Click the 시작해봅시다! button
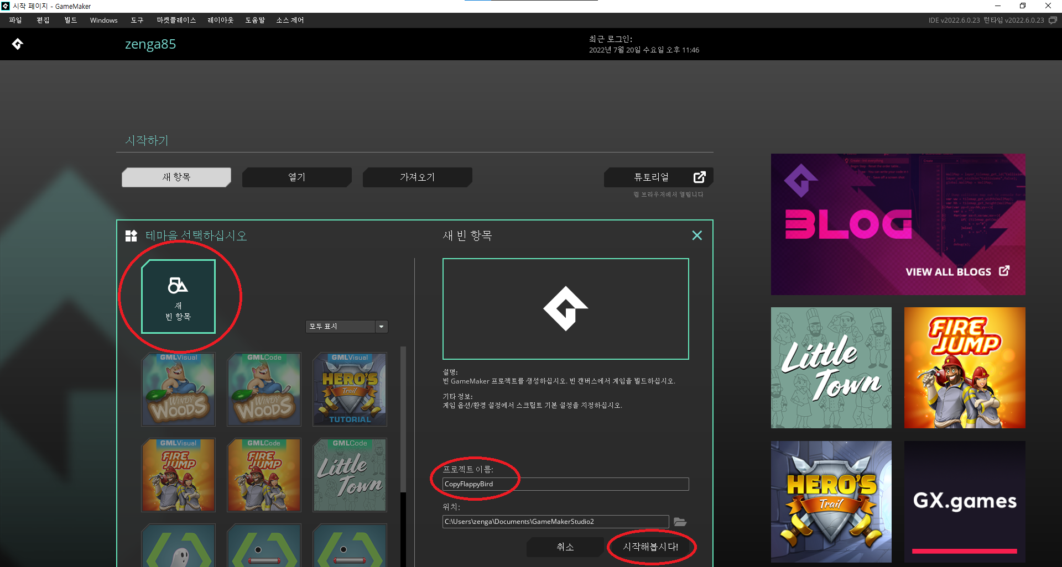The image size is (1062, 567). pos(650,547)
